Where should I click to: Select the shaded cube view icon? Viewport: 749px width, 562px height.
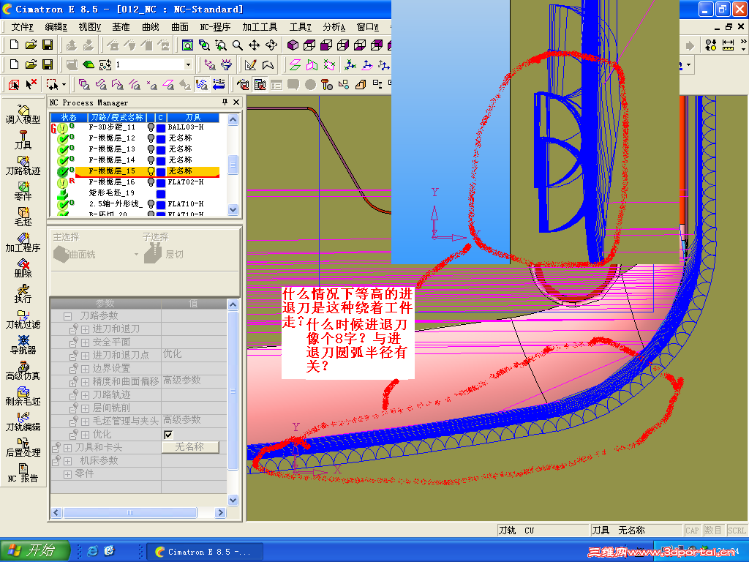point(293,45)
